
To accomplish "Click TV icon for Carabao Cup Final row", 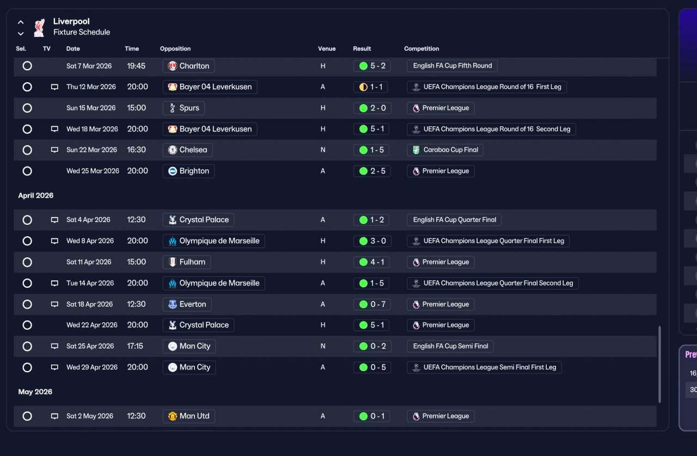I will point(54,150).
